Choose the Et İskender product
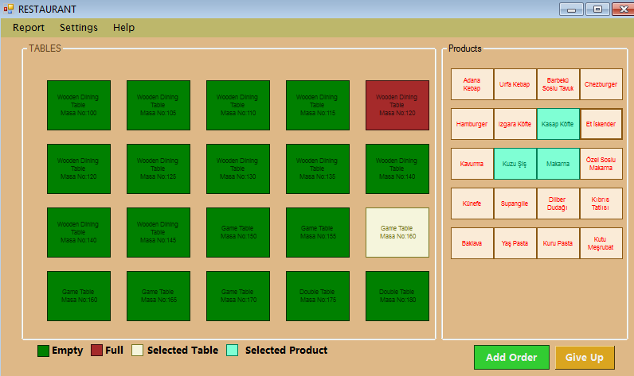 click(601, 124)
